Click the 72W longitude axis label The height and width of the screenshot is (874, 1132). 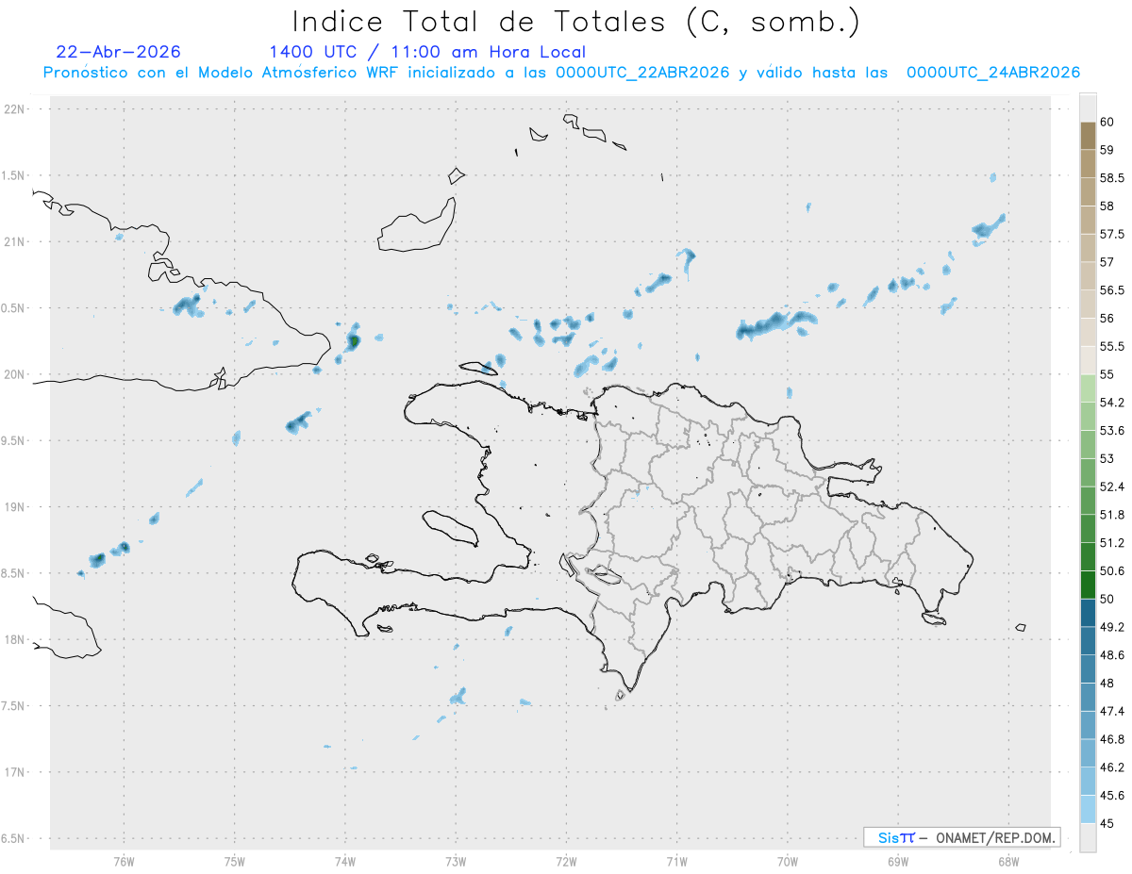point(566,861)
